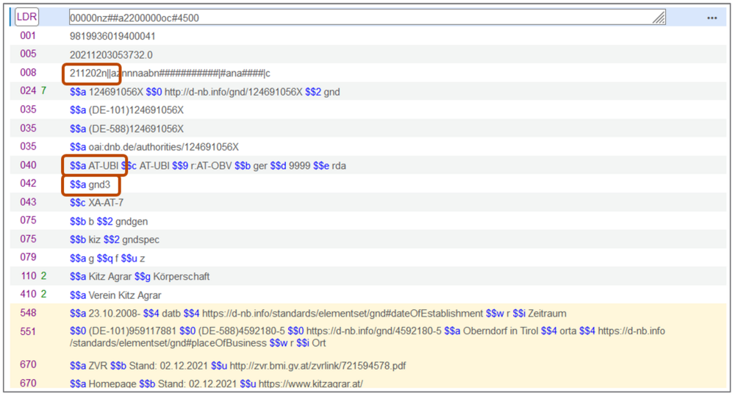Click the 079 field content
735x396 pixels.
click(x=107, y=258)
